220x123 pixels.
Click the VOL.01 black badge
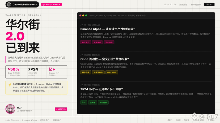tap(209, 4)
